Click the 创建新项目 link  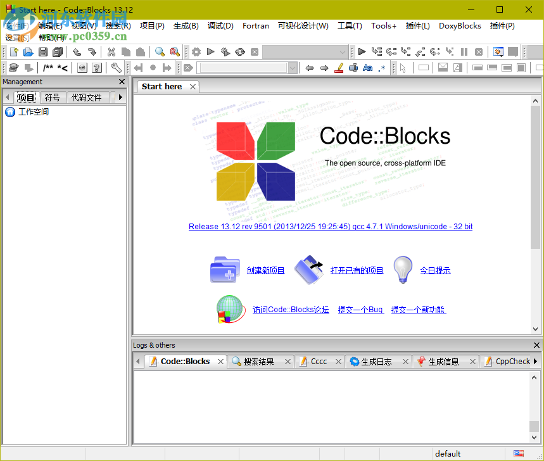(265, 270)
